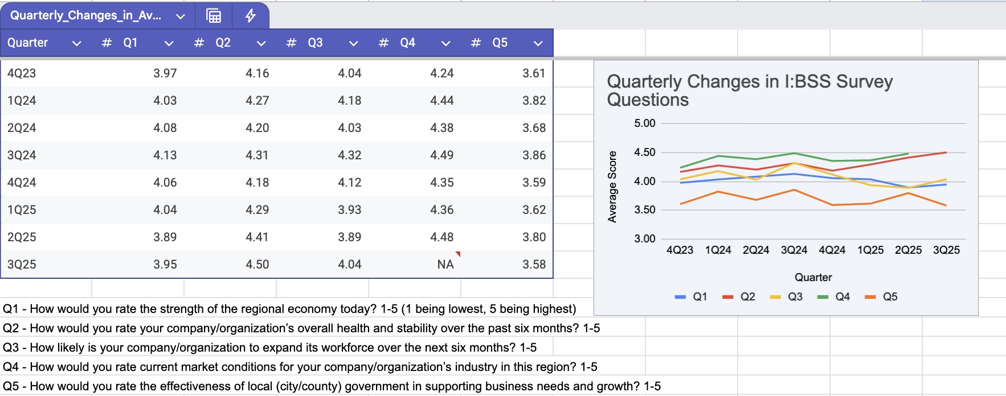Select the blue Q1 legend swatch
The image size is (1006, 396).
coord(680,297)
